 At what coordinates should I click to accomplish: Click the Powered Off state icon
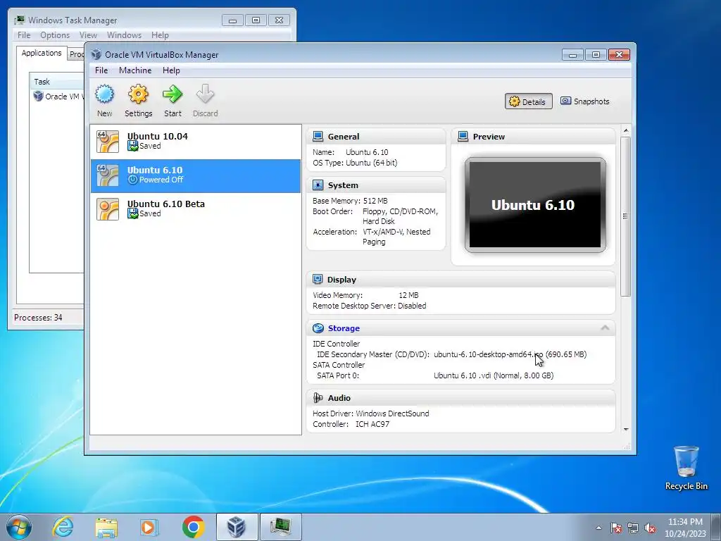pyautogui.click(x=133, y=180)
